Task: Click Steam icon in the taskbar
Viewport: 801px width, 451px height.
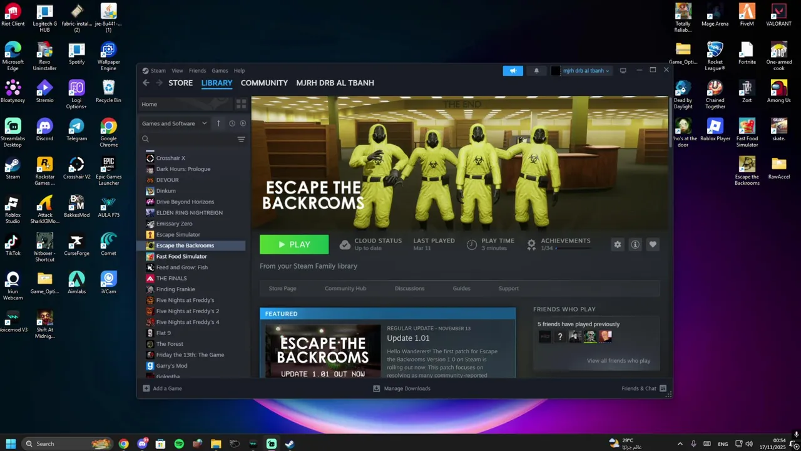Action: coord(290,443)
